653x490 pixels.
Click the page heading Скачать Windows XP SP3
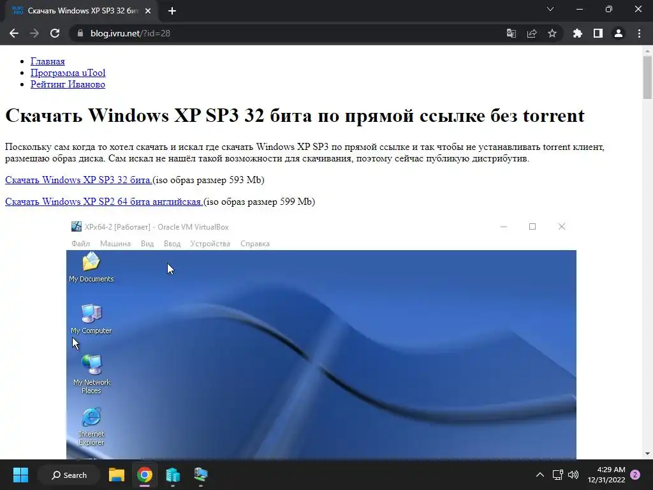coord(295,115)
